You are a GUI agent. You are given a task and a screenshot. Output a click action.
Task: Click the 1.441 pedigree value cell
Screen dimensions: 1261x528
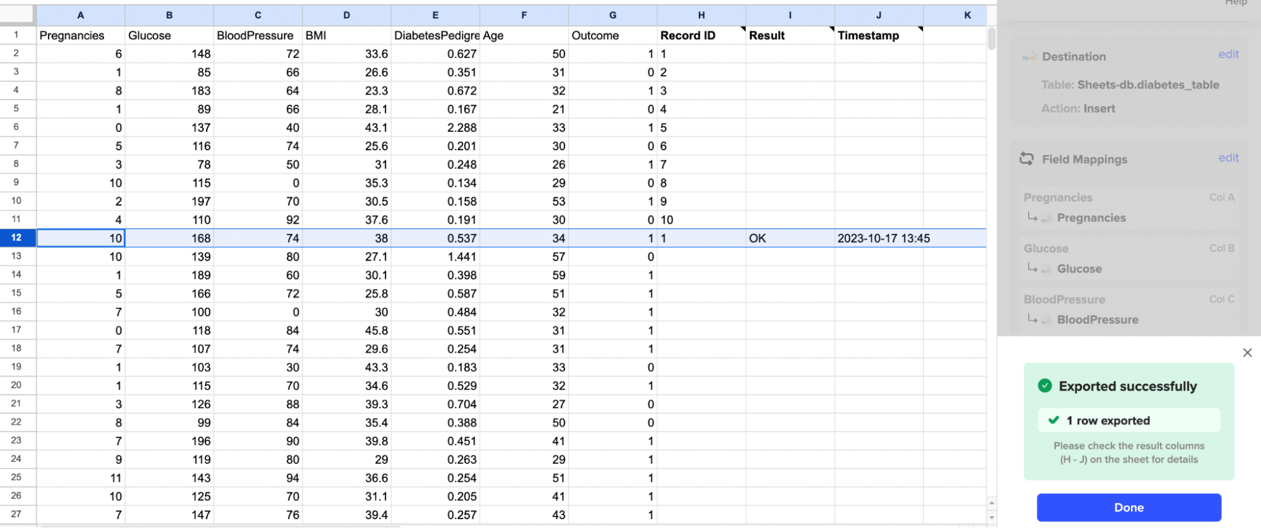coord(435,257)
